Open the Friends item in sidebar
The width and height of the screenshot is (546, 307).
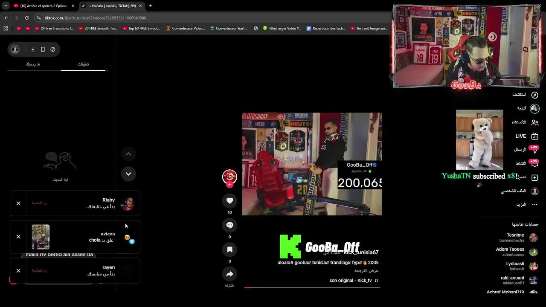point(525,122)
